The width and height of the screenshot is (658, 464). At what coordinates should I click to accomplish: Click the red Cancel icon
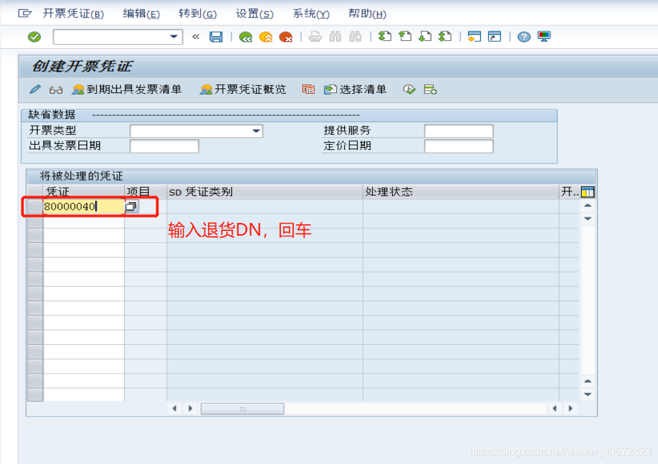click(x=286, y=37)
